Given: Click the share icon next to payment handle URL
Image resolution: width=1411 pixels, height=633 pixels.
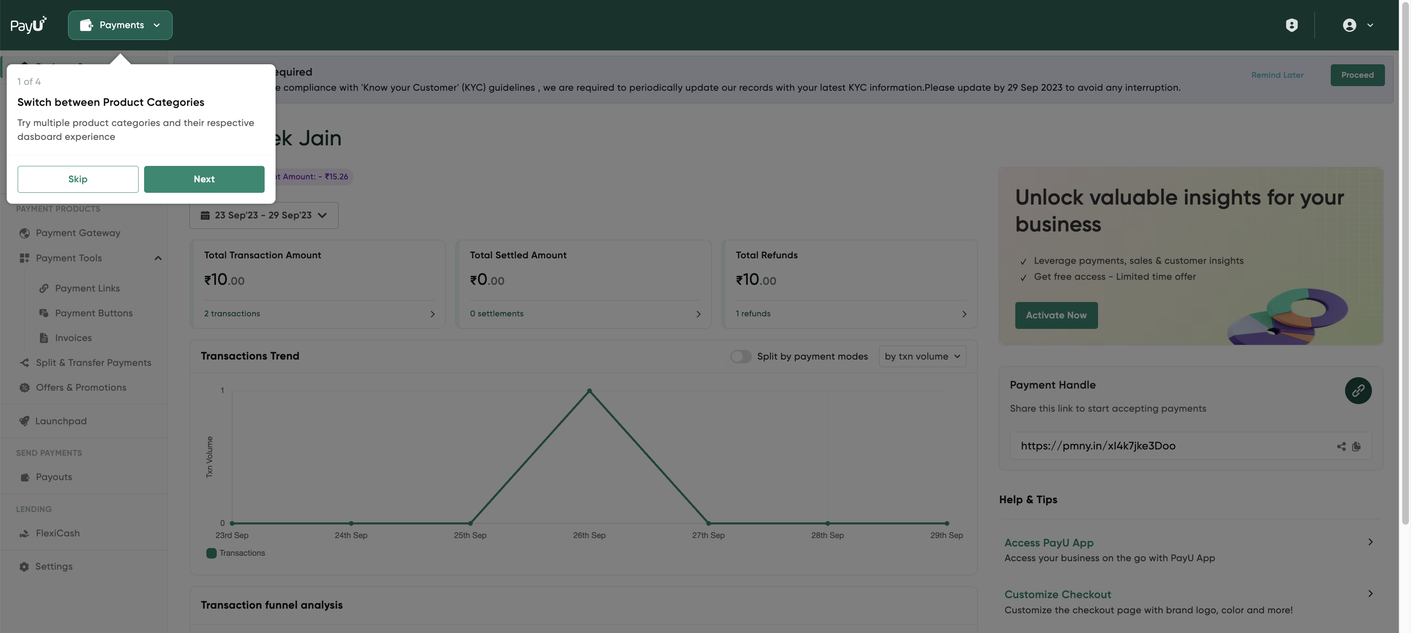Looking at the screenshot, I should [x=1341, y=446].
